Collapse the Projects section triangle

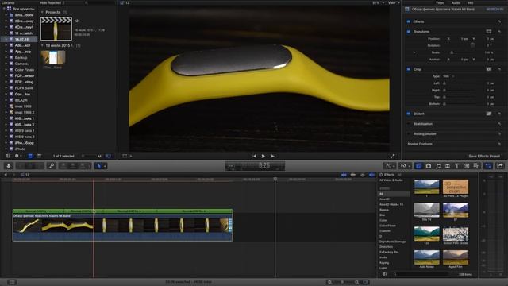(x=42, y=12)
